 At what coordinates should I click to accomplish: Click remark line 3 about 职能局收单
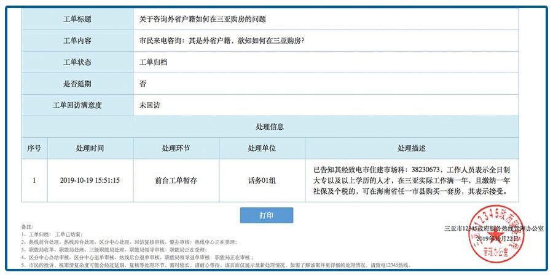(x=113, y=250)
